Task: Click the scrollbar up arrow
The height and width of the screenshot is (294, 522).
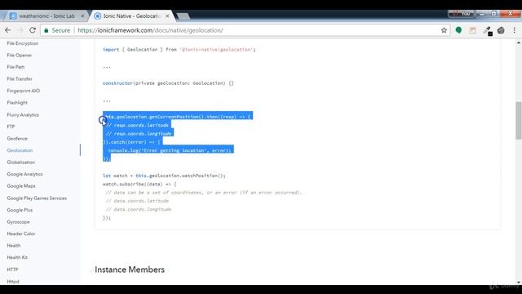Action: [519, 43]
